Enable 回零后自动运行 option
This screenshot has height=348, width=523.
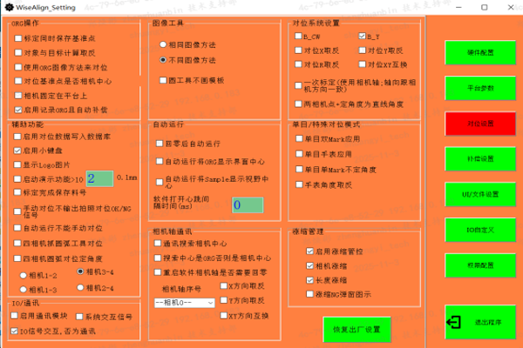[x=158, y=143]
